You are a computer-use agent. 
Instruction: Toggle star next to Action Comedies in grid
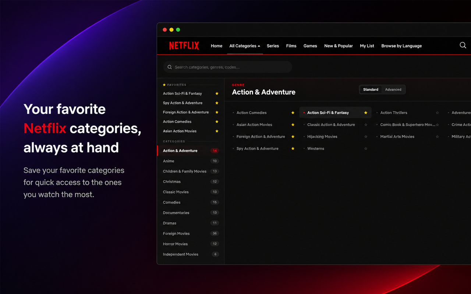pyautogui.click(x=293, y=113)
